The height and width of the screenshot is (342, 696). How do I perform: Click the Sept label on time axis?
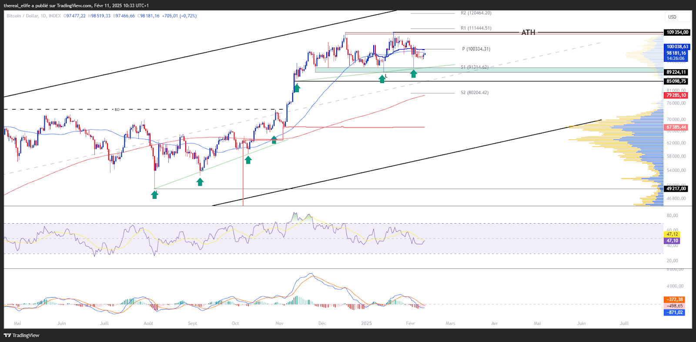pos(192,323)
